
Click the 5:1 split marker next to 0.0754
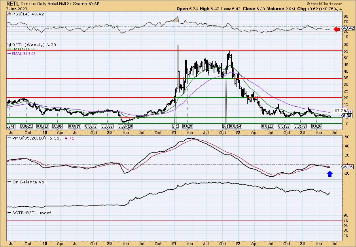(x=225, y=126)
